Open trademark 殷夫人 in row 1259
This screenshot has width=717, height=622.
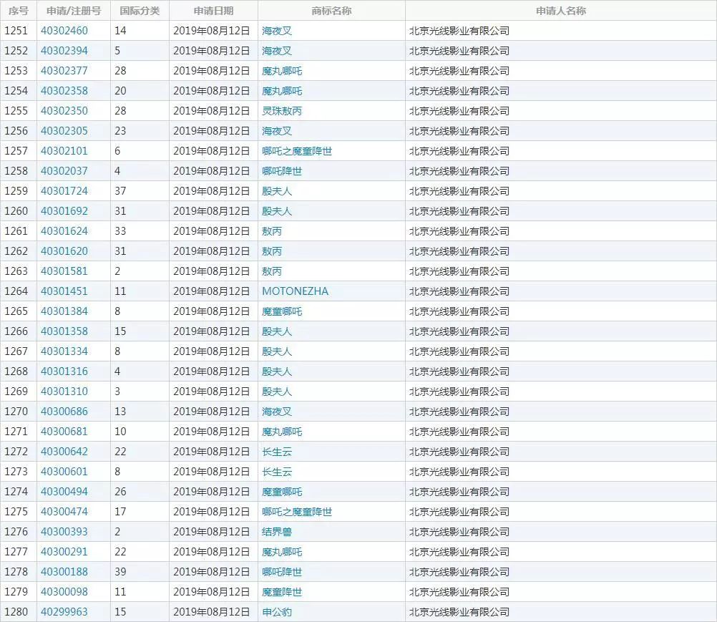277,190
